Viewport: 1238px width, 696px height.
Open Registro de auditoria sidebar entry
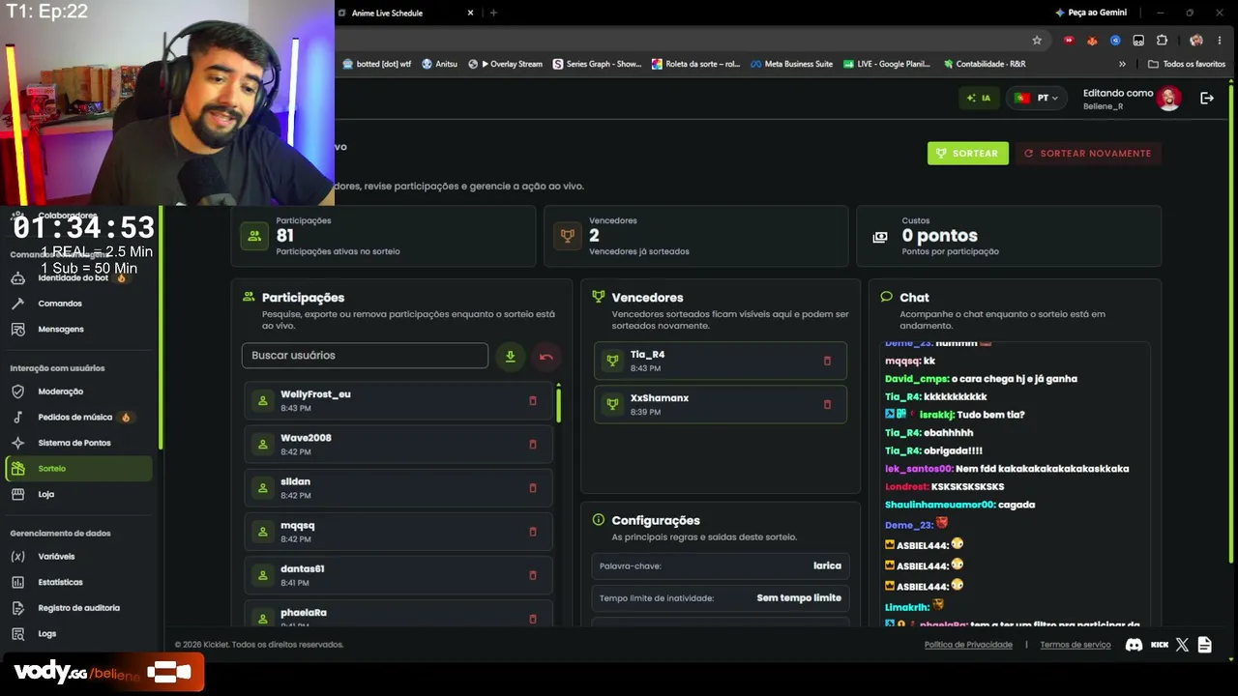tap(77, 608)
